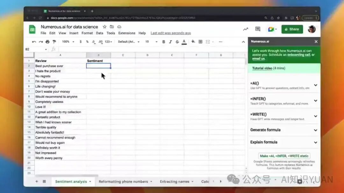This screenshot has width=344, height=193.
Task: Open the text color picker
Action: tap(184, 42)
